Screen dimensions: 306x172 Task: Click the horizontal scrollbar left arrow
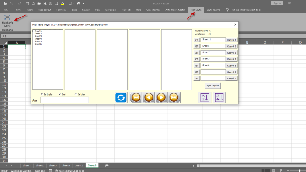click(198, 165)
